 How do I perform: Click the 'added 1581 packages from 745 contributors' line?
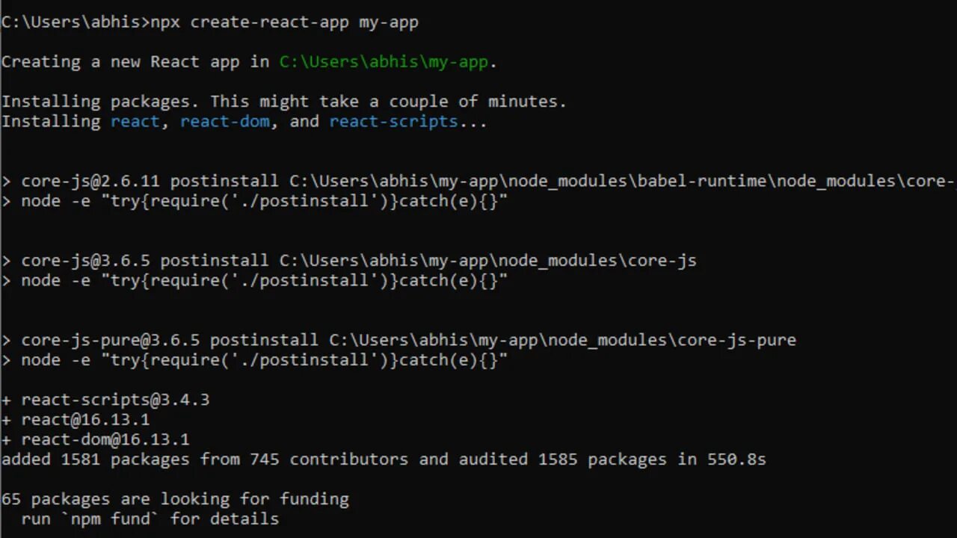(x=384, y=460)
